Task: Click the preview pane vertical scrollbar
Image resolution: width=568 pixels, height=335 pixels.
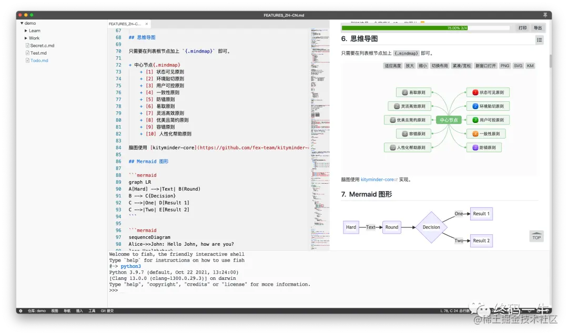Action: pyautogui.click(x=550, y=61)
